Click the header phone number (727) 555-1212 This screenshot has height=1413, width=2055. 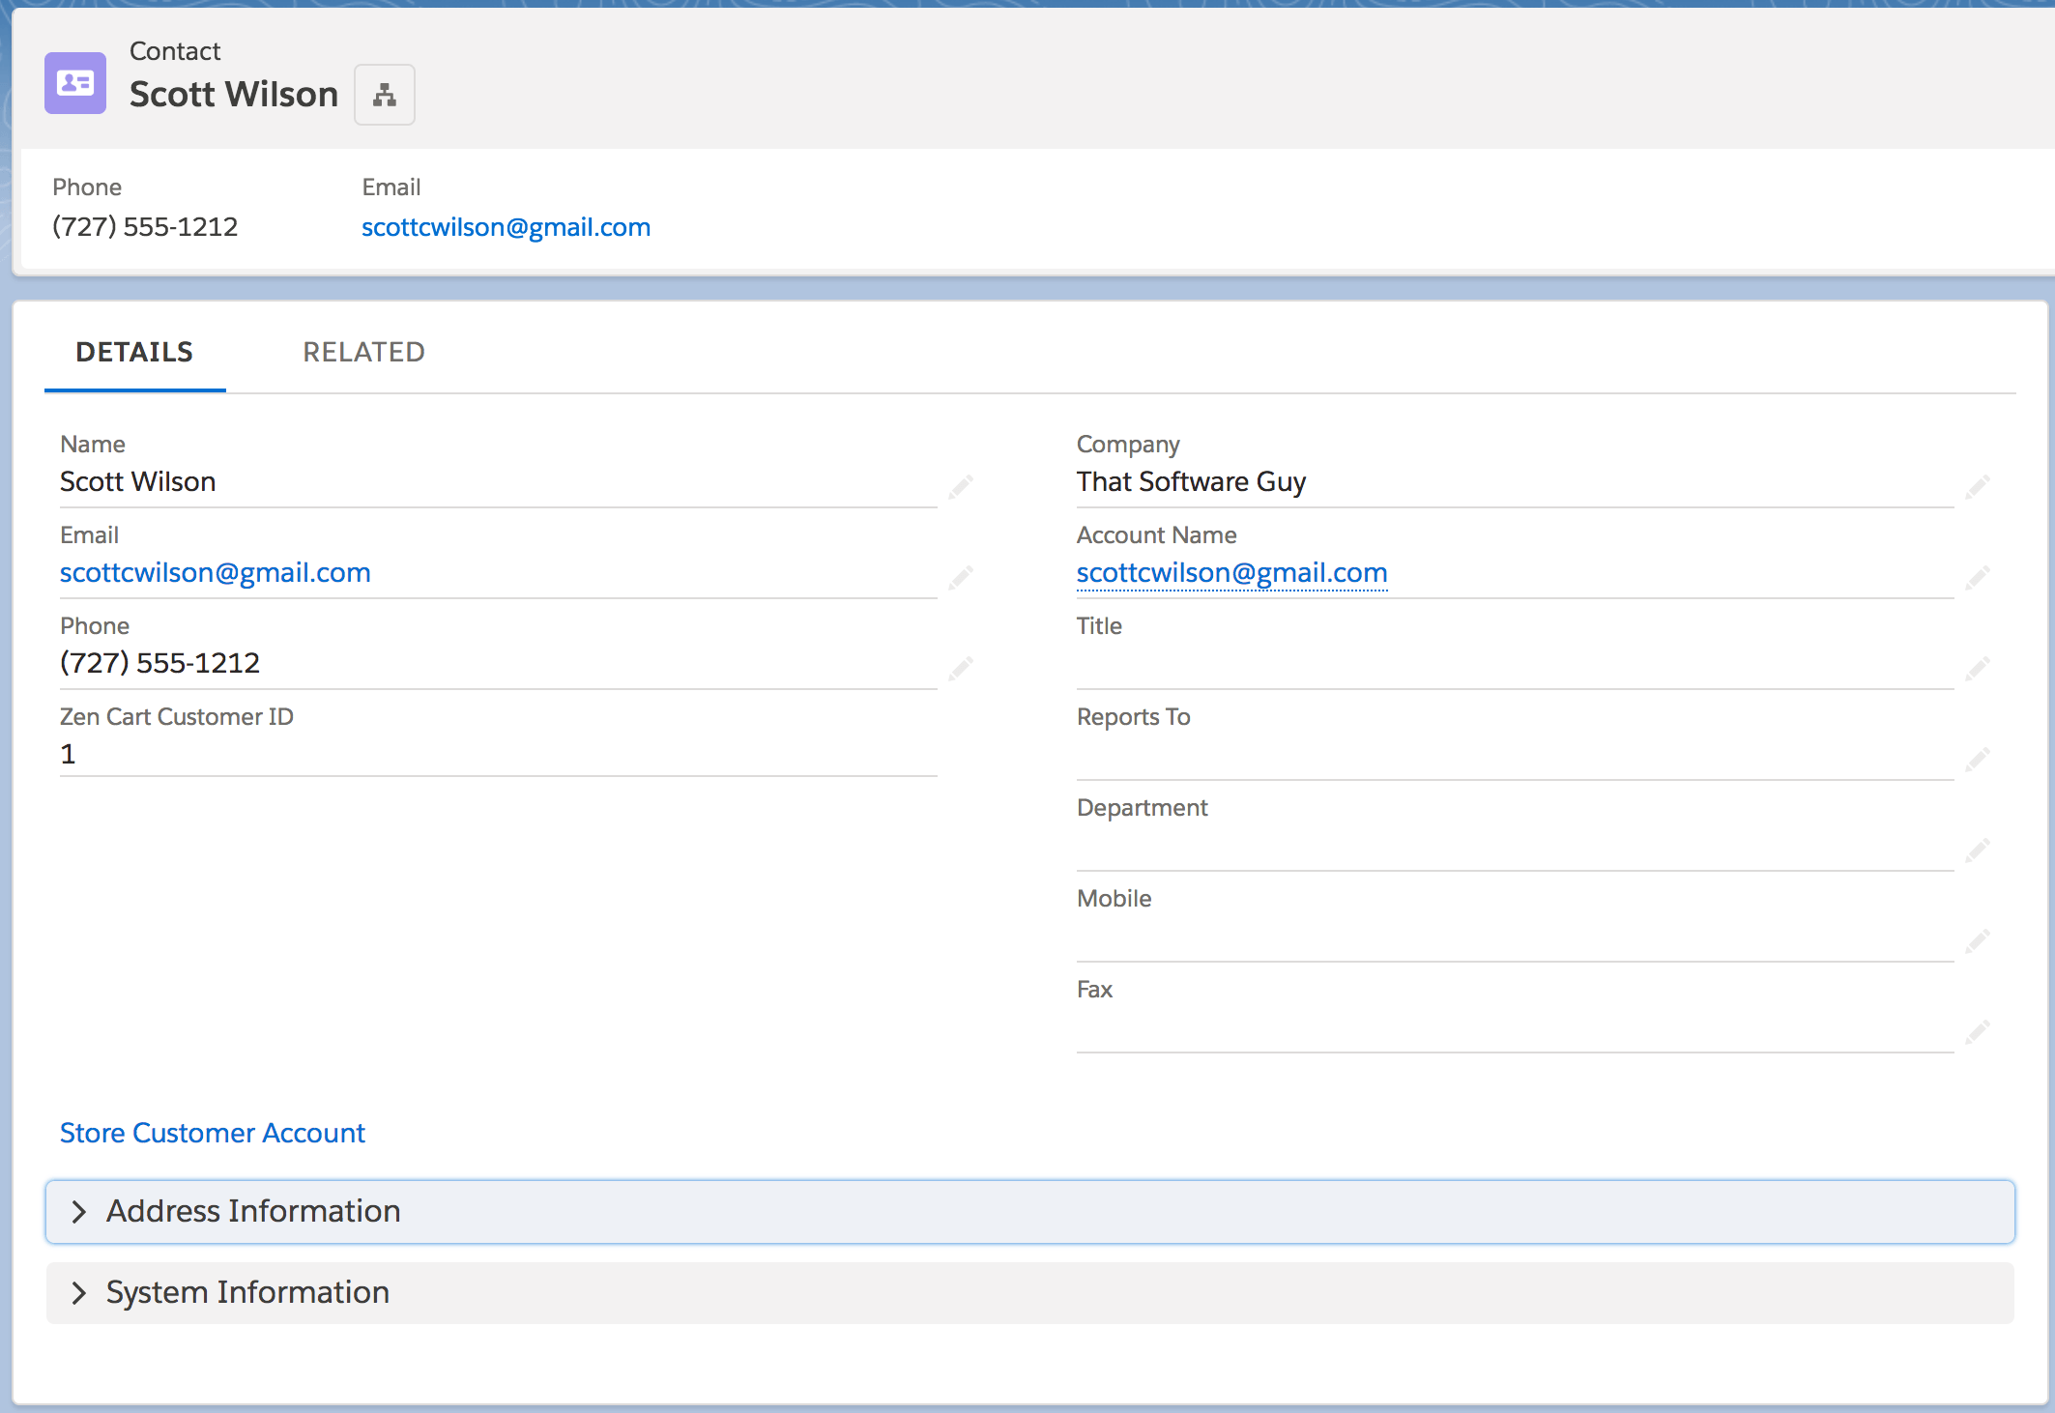(145, 227)
